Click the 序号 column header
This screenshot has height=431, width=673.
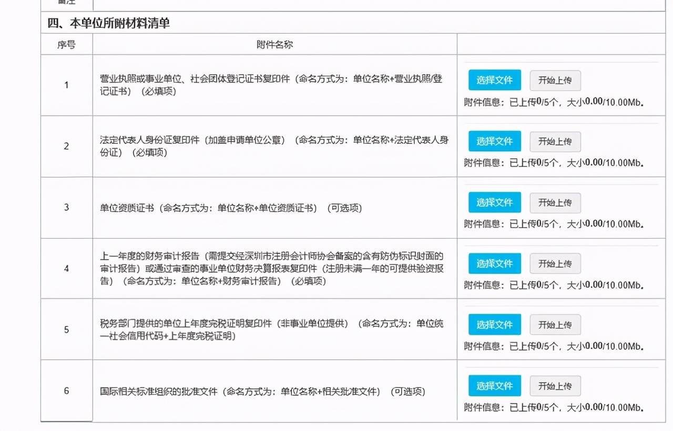[x=66, y=45]
